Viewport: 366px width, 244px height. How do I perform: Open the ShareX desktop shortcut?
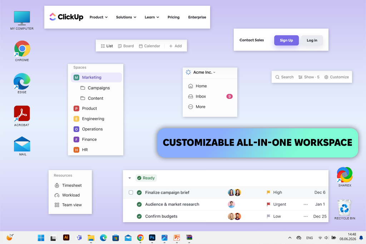click(x=345, y=177)
